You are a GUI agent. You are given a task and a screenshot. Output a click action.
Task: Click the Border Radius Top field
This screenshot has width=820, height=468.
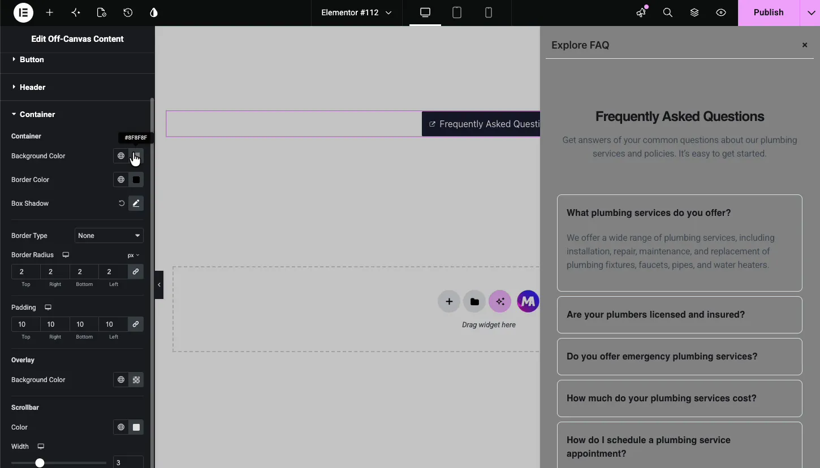pyautogui.click(x=26, y=272)
